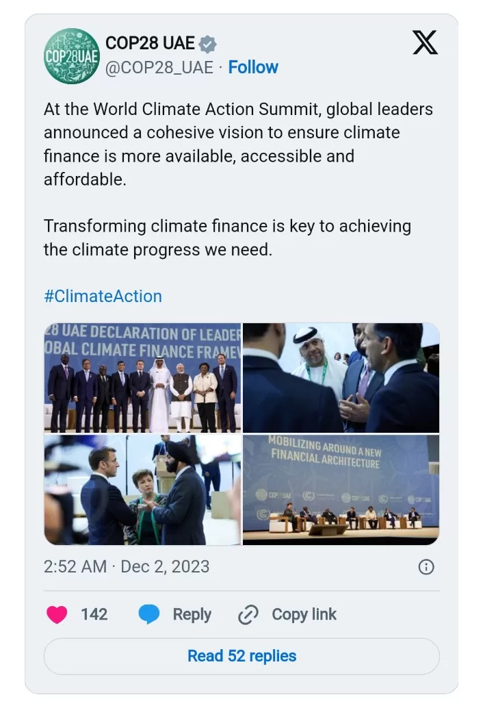Viewport: 483px width, 706px height.
Task: Click the Reply text label
Action: (192, 614)
